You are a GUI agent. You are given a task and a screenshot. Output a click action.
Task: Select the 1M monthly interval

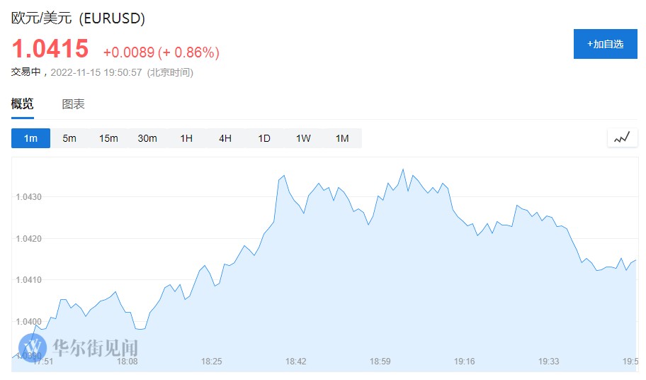[x=342, y=138]
